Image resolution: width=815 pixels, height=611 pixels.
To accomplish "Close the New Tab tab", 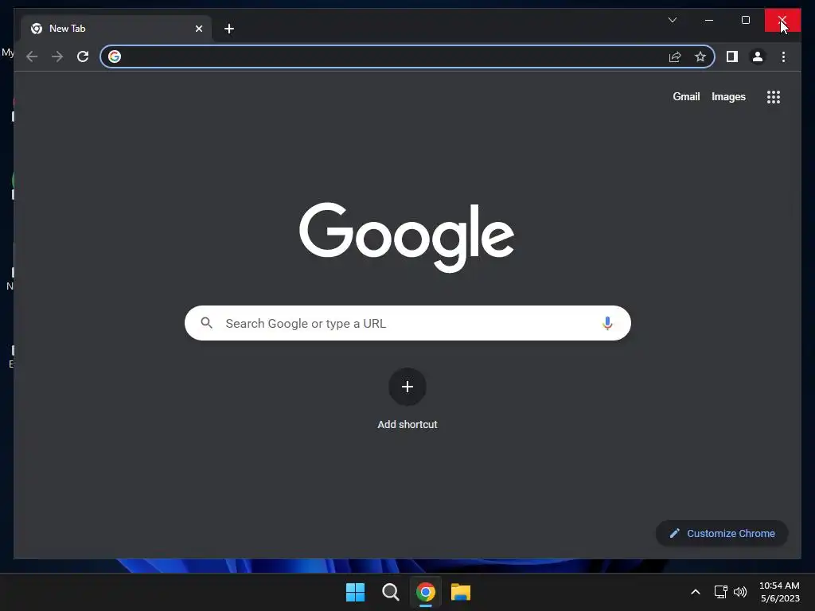I will 198,29.
